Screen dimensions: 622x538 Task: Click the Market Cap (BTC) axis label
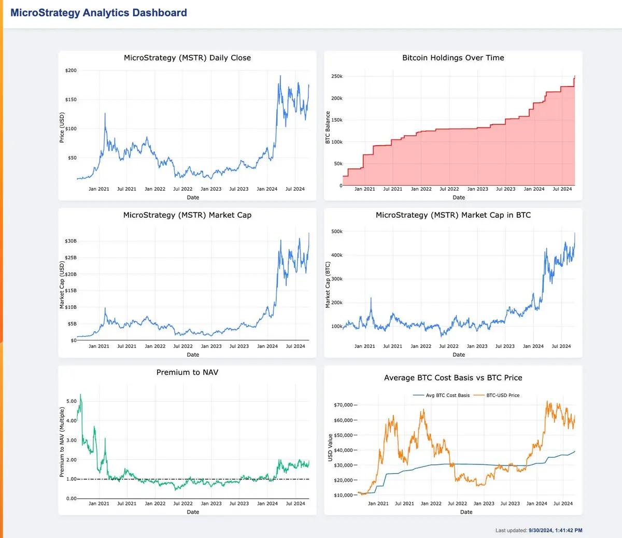click(x=328, y=285)
